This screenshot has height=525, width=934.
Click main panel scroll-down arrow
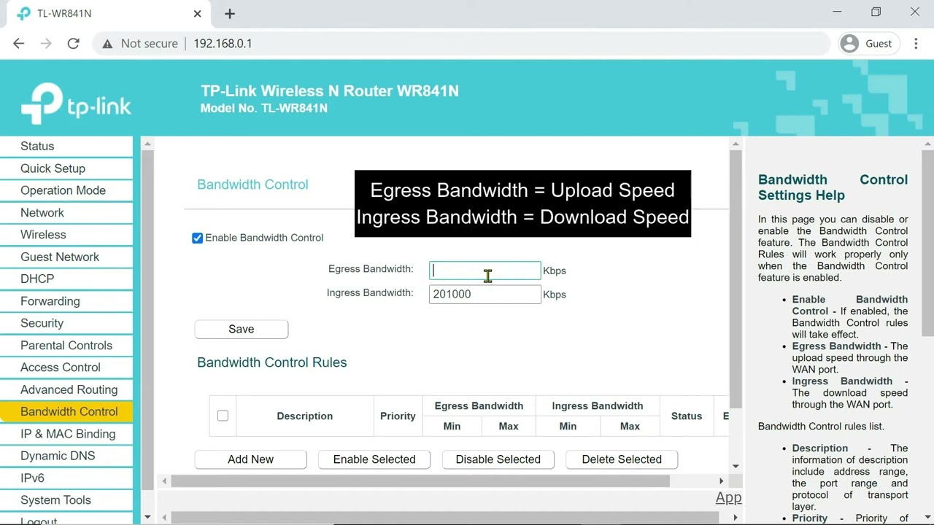coord(736,467)
